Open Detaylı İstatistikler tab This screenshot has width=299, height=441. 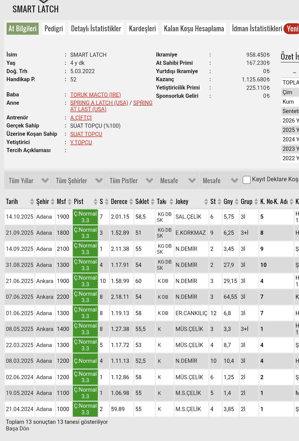[x=96, y=29]
